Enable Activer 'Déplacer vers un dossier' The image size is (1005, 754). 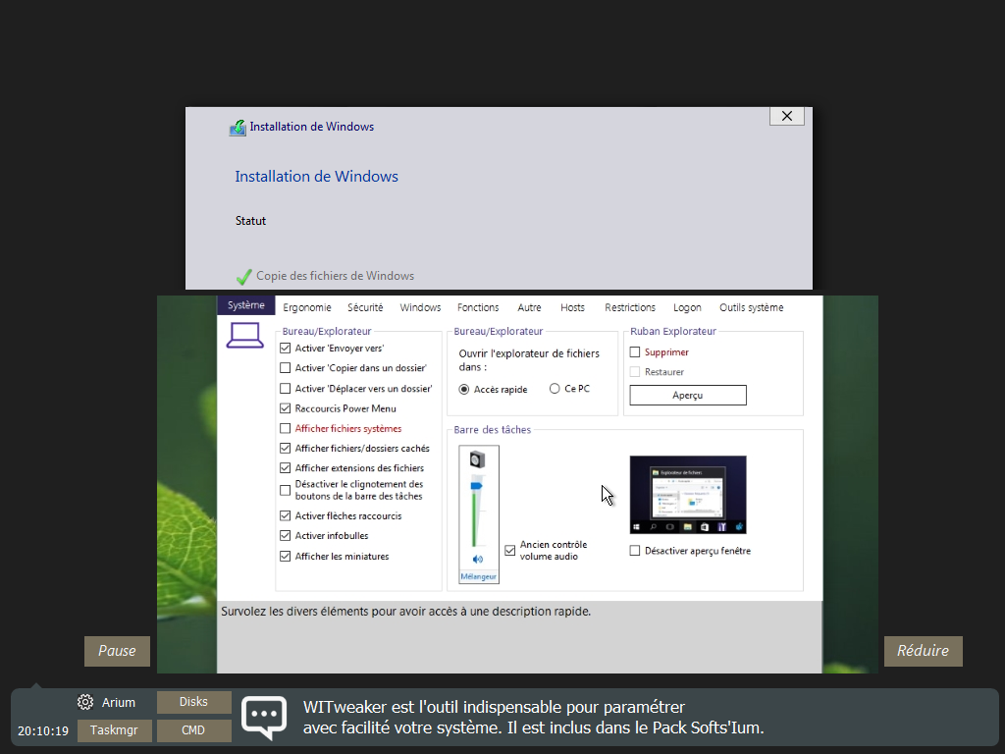tap(286, 389)
